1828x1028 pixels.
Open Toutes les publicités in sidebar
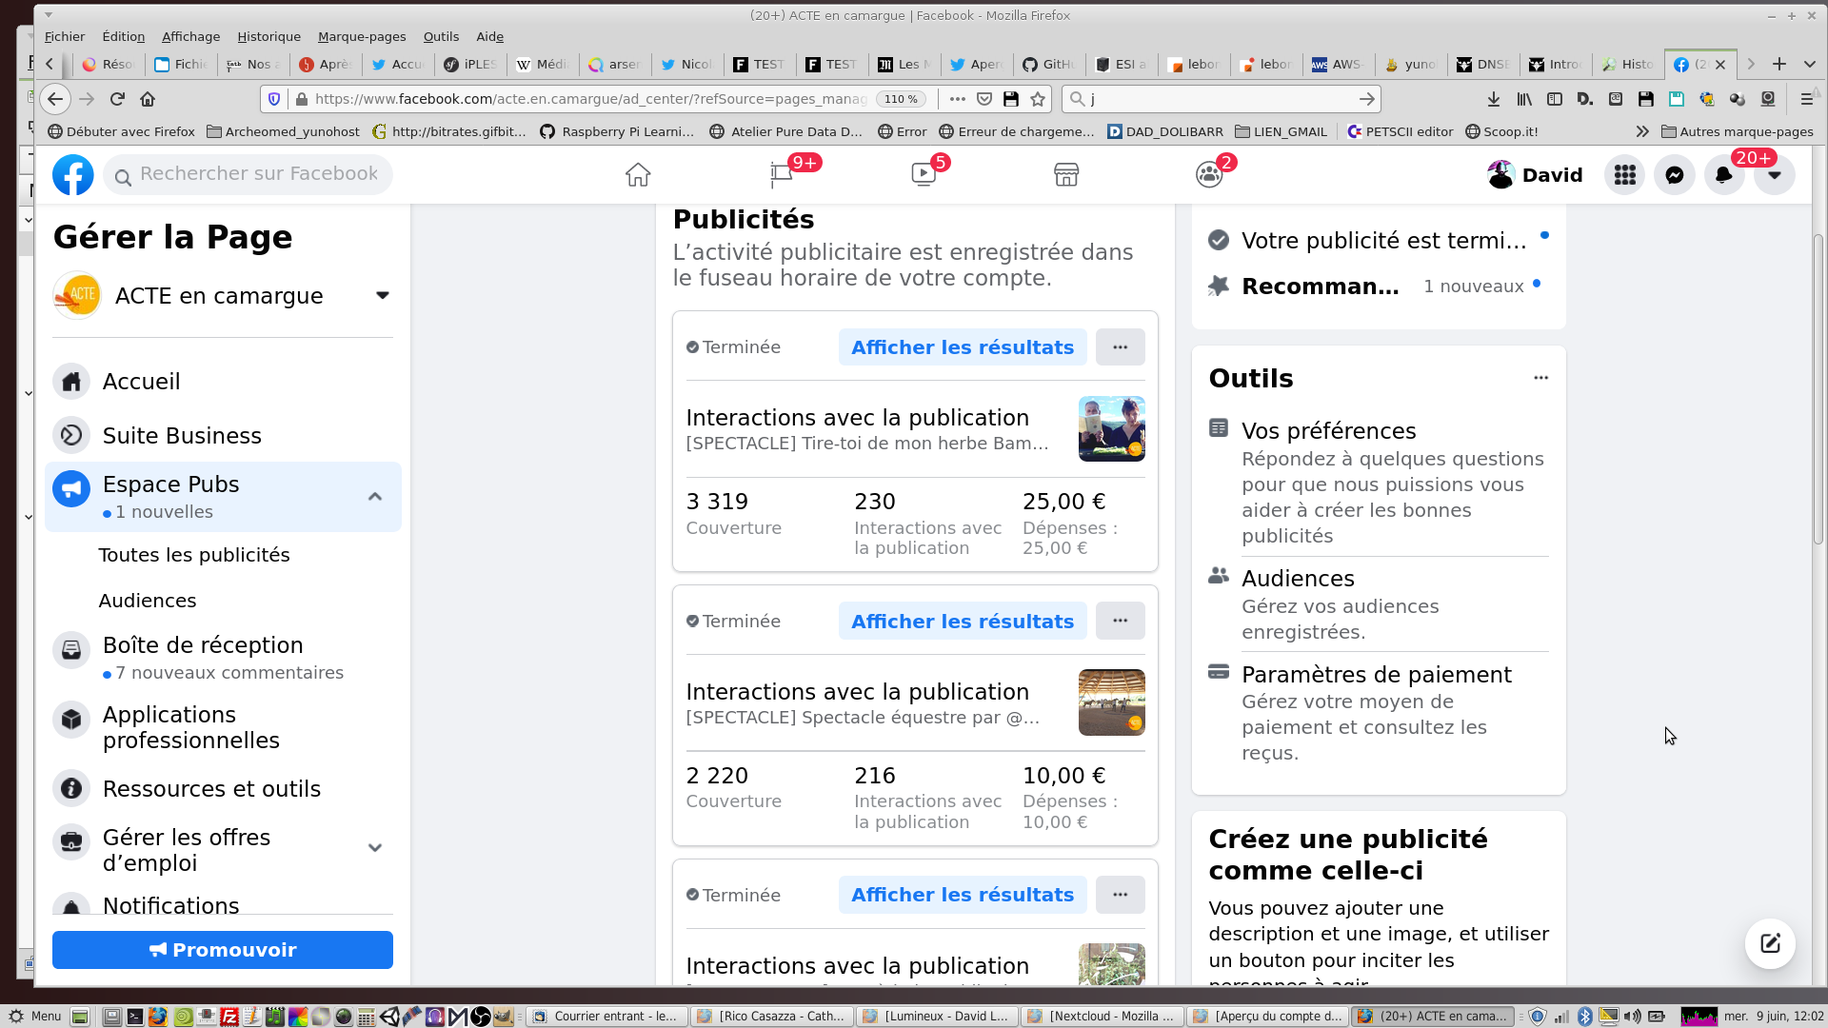point(194,555)
